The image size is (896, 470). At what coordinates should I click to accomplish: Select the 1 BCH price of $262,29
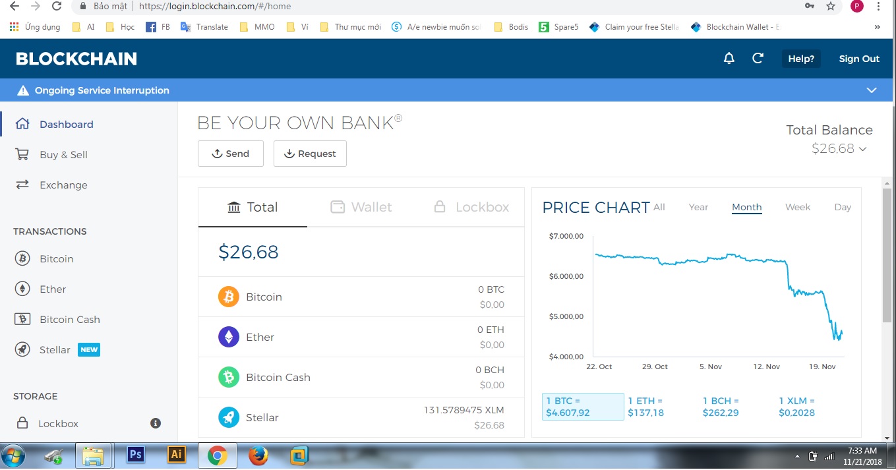[721, 407]
